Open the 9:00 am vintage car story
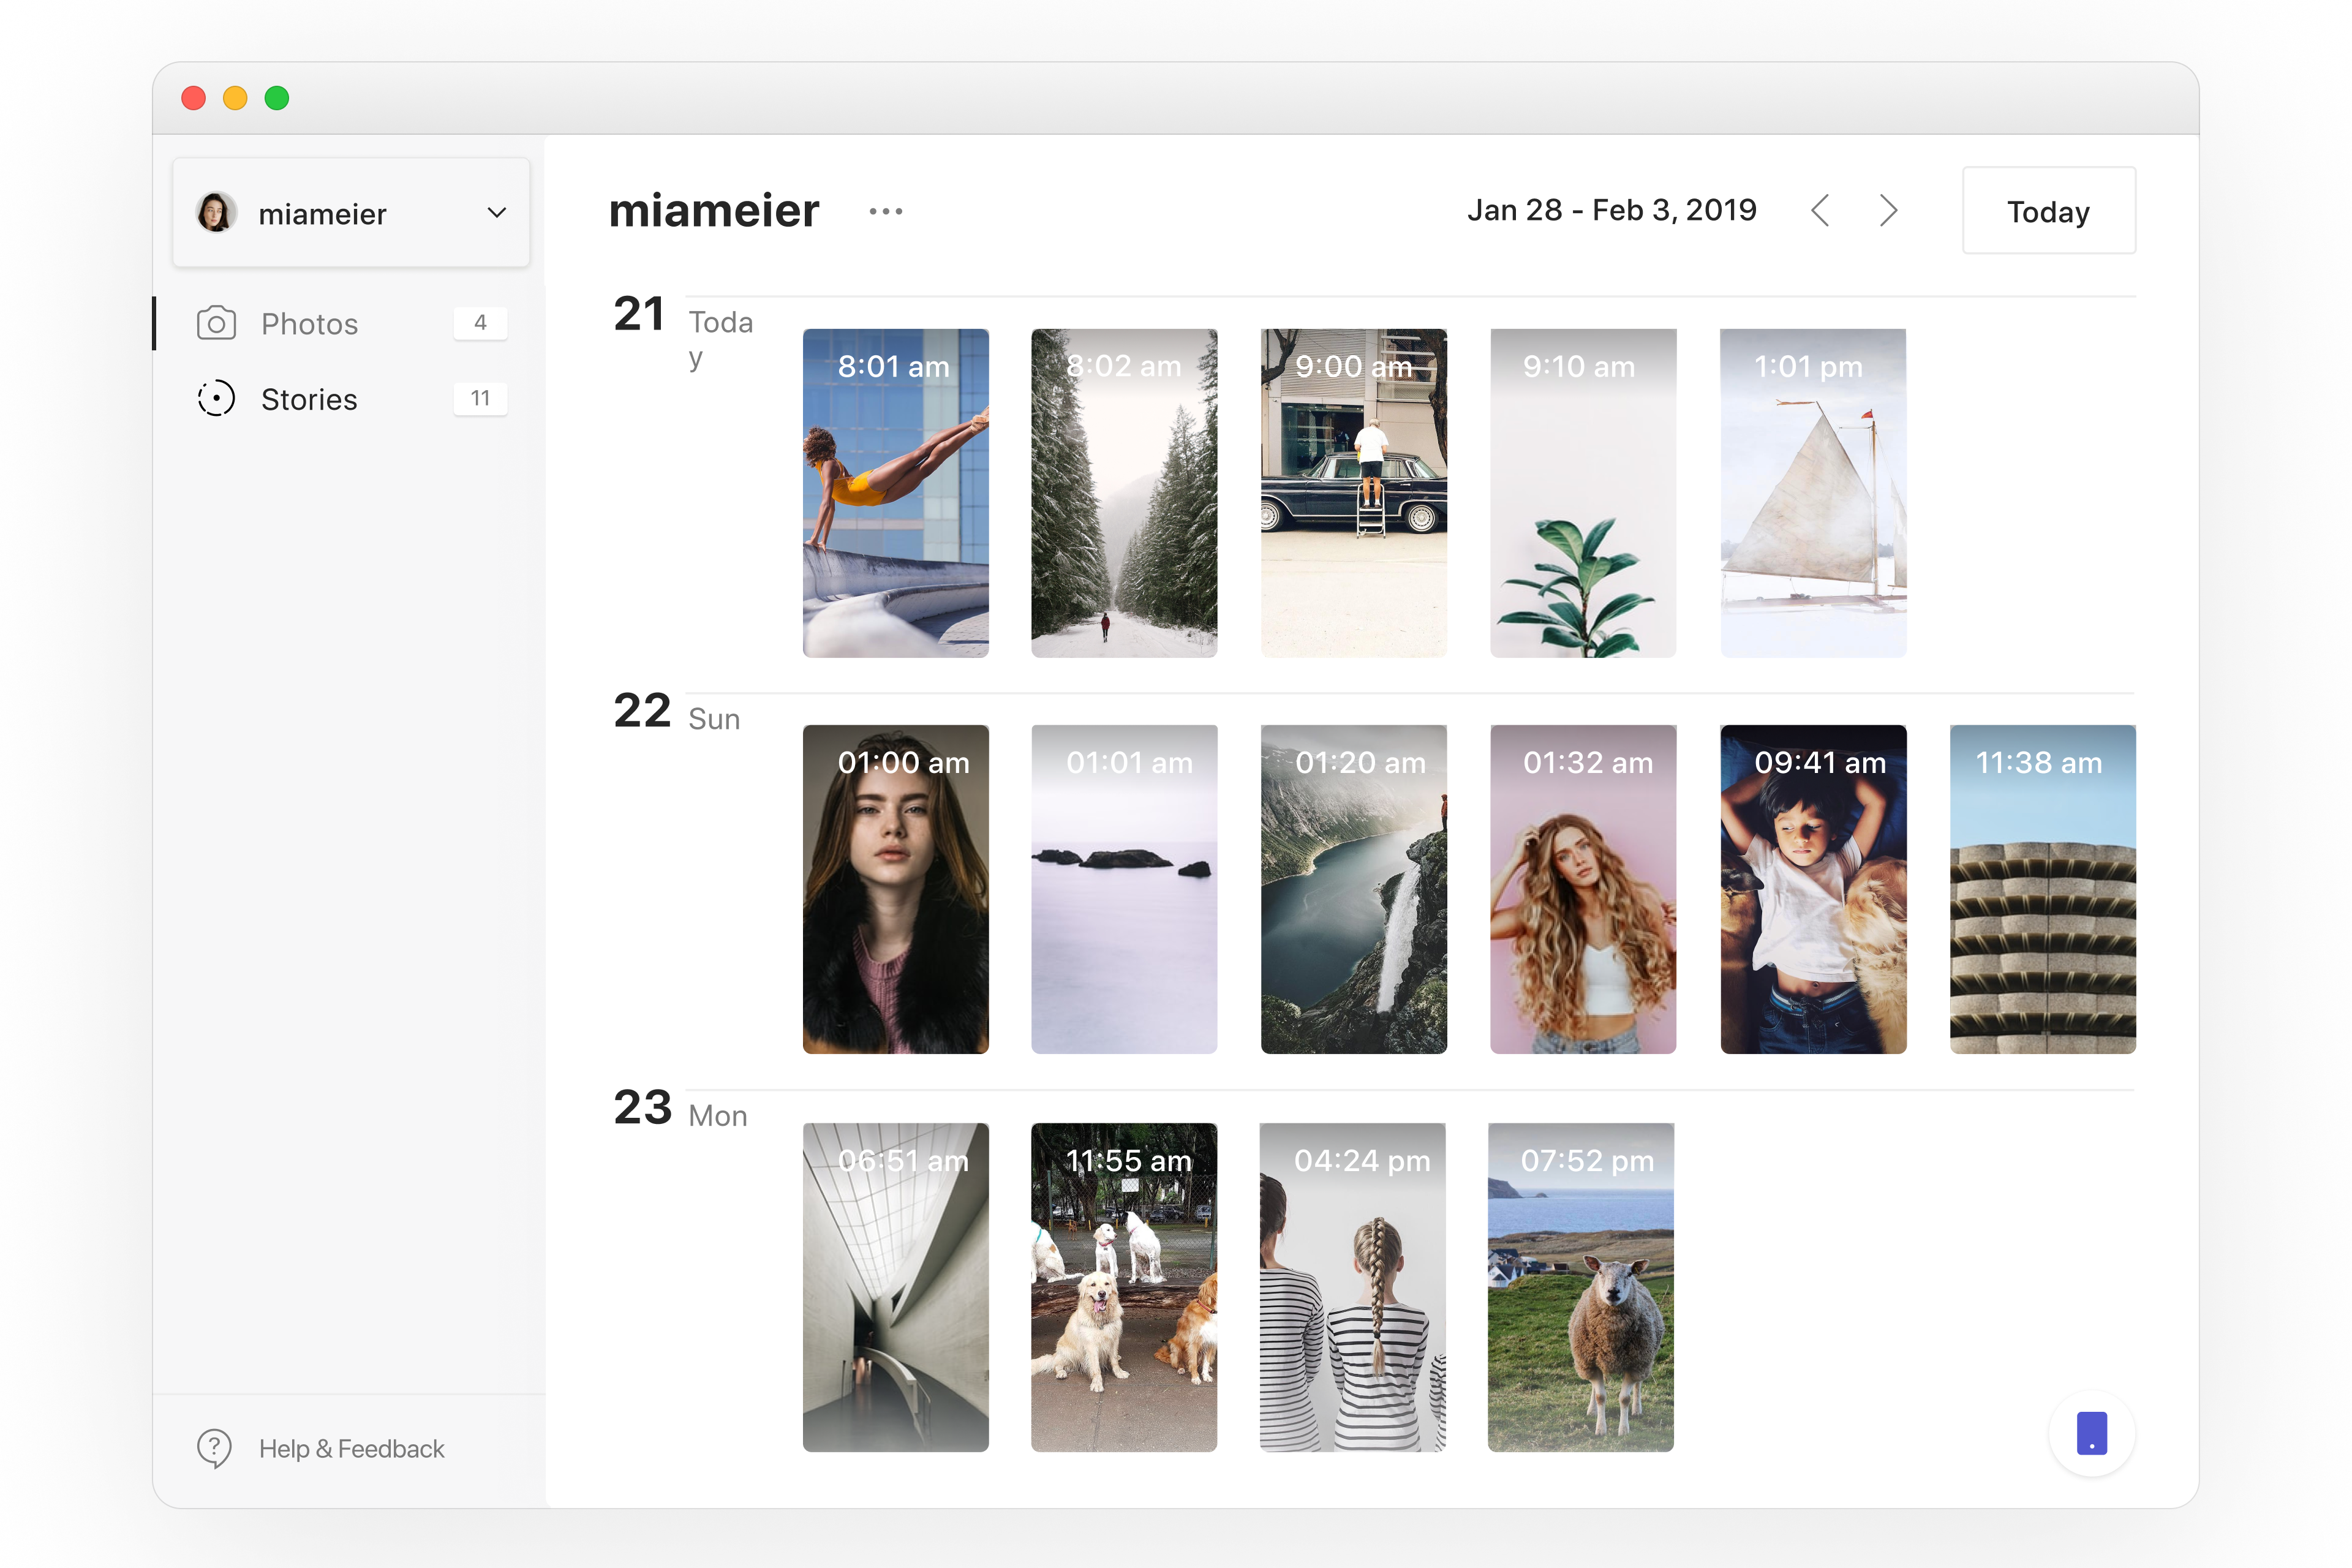Viewport: 2352px width, 1568px height. 1353,493
